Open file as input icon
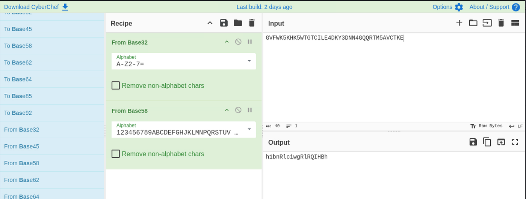This screenshot has height=199, width=526. click(487, 23)
